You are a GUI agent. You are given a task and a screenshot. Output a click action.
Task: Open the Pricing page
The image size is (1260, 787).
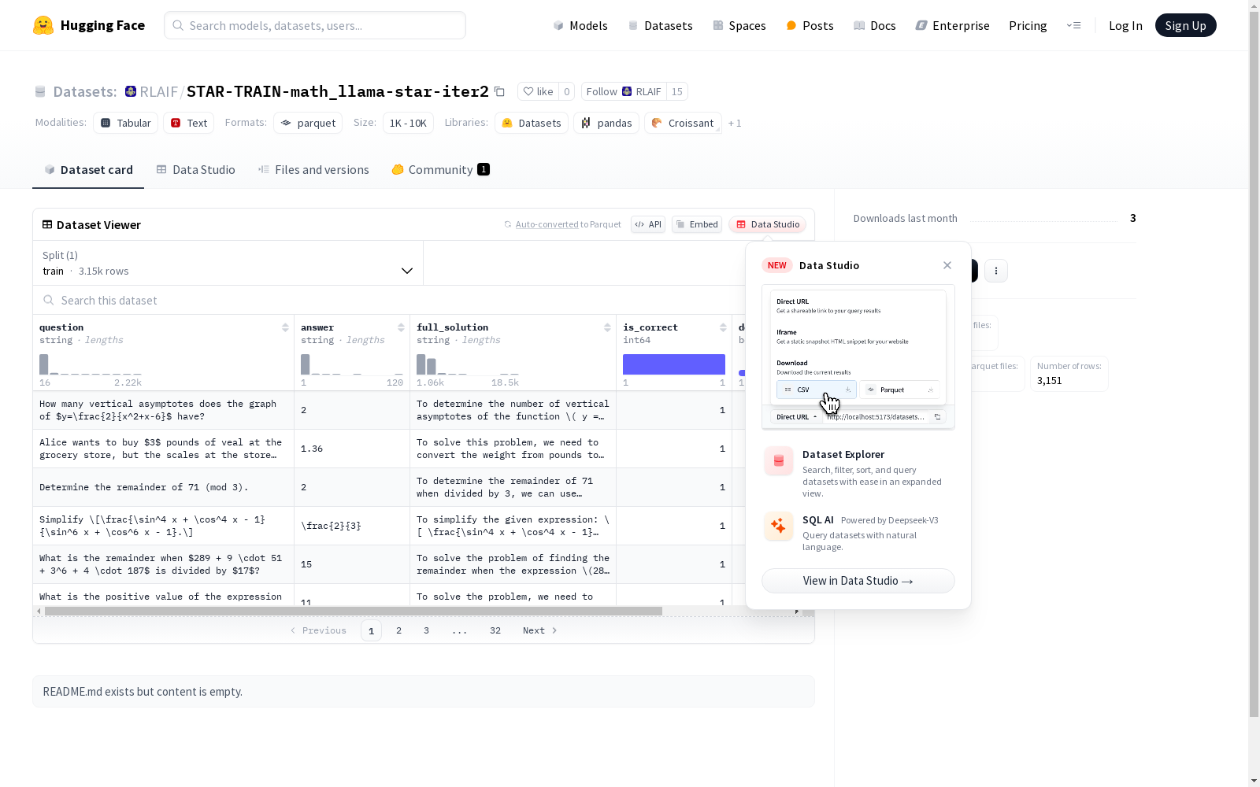pyautogui.click(x=1028, y=25)
